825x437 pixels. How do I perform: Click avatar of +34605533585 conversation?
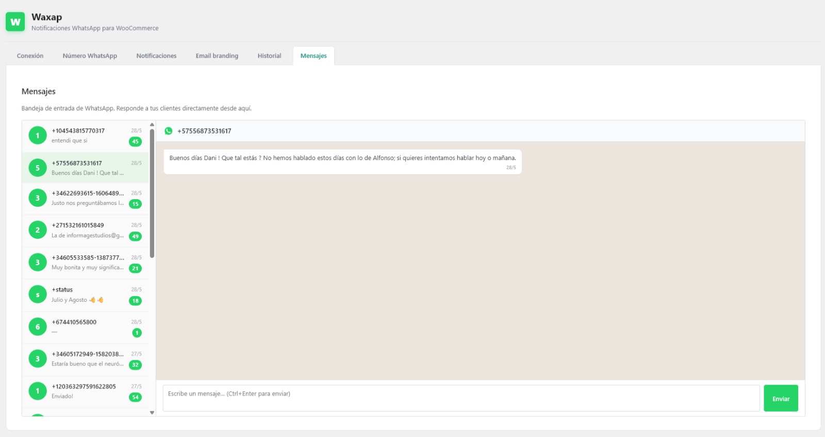(x=38, y=263)
